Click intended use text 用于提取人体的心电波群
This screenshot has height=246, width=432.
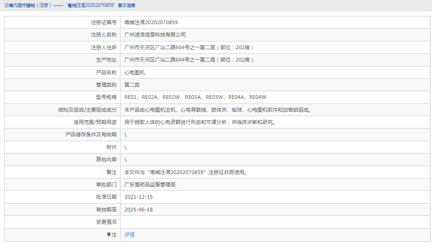pyautogui.click(x=200, y=122)
